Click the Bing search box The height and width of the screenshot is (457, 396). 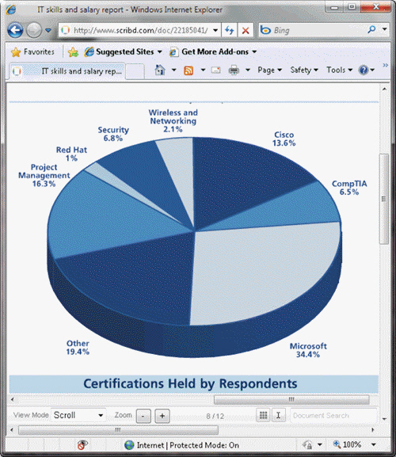pos(312,30)
